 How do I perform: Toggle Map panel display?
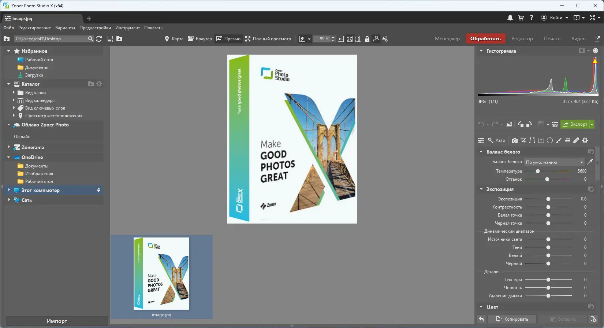click(x=174, y=39)
